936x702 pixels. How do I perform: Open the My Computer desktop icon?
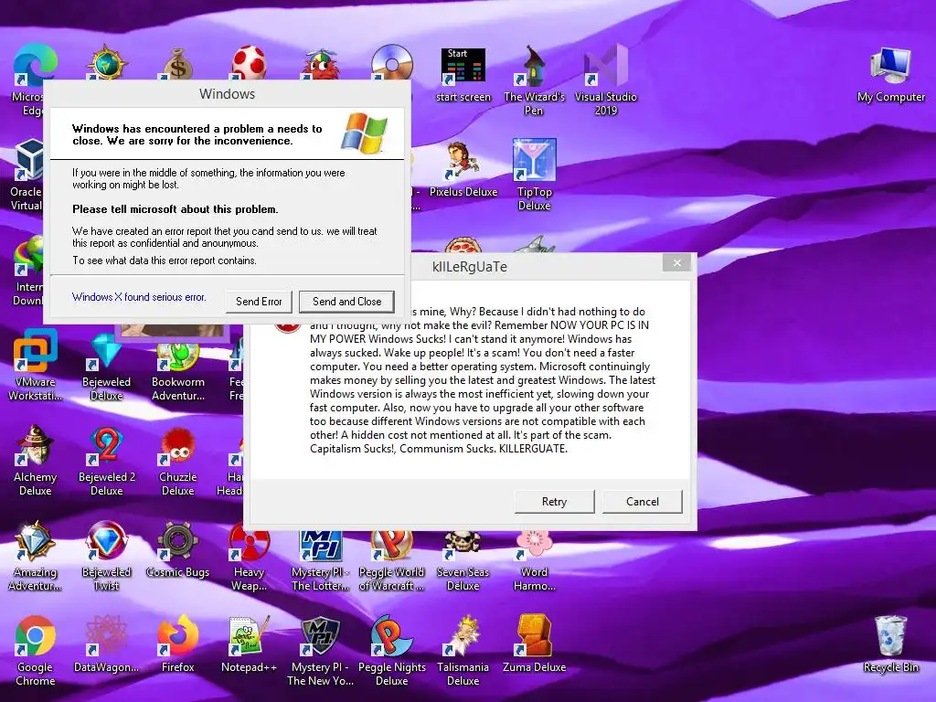(x=890, y=75)
